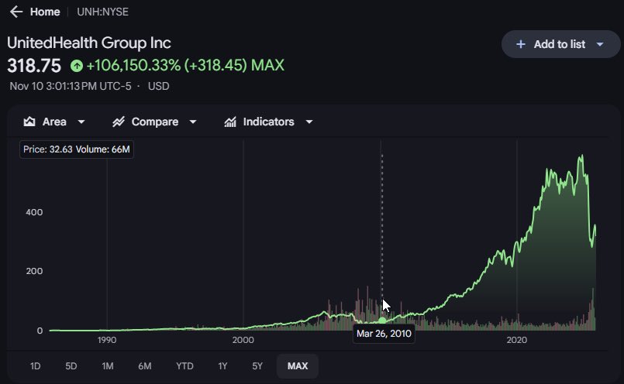The image size is (624, 384).
Task: Click the +106,150.33% (+318.45) MAX change text
Action: 185,65
